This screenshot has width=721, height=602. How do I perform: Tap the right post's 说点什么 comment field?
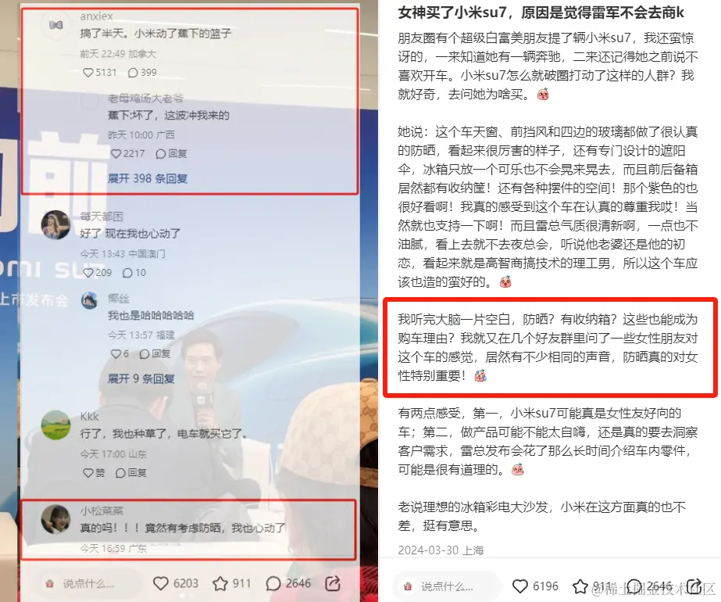point(445,586)
